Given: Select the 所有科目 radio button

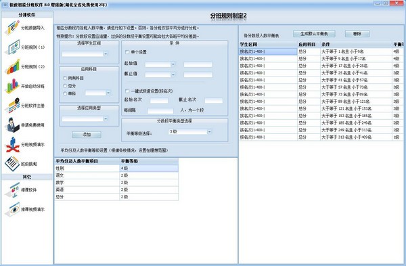Looking at the screenshot, I should [65, 78].
